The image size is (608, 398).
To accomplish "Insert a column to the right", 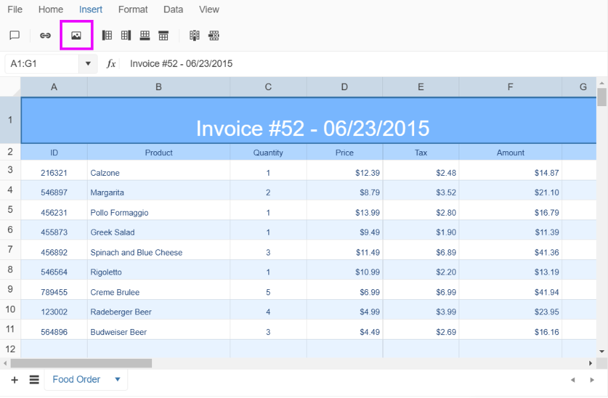I will pos(125,35).
